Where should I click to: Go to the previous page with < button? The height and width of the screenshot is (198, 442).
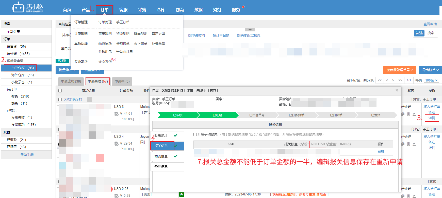pos(387,80)
